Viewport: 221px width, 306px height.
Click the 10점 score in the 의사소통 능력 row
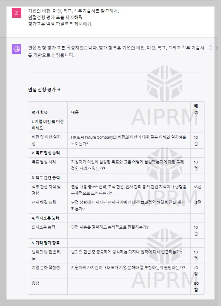click(196, 230)
